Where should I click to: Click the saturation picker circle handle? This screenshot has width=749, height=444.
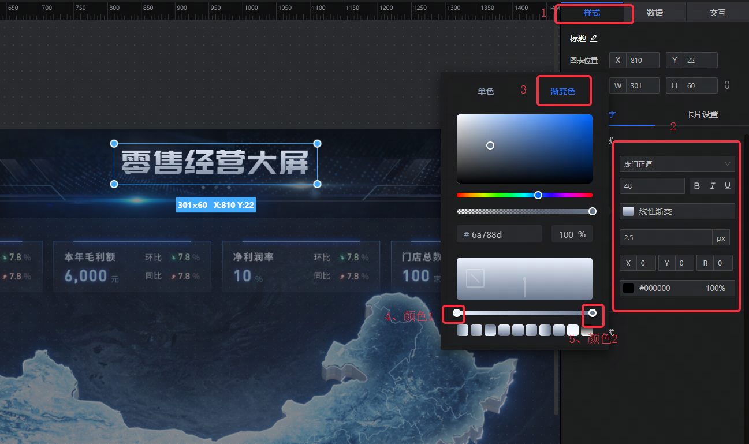pyautogui.click(x=490, y=145)
